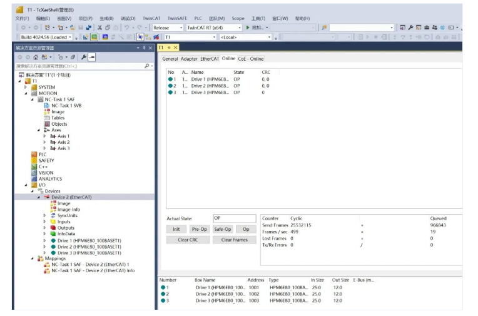Switch to the Adapter tab
This screenshot has width=478, height=316.
pyautogui.click(x=189, y=59)
